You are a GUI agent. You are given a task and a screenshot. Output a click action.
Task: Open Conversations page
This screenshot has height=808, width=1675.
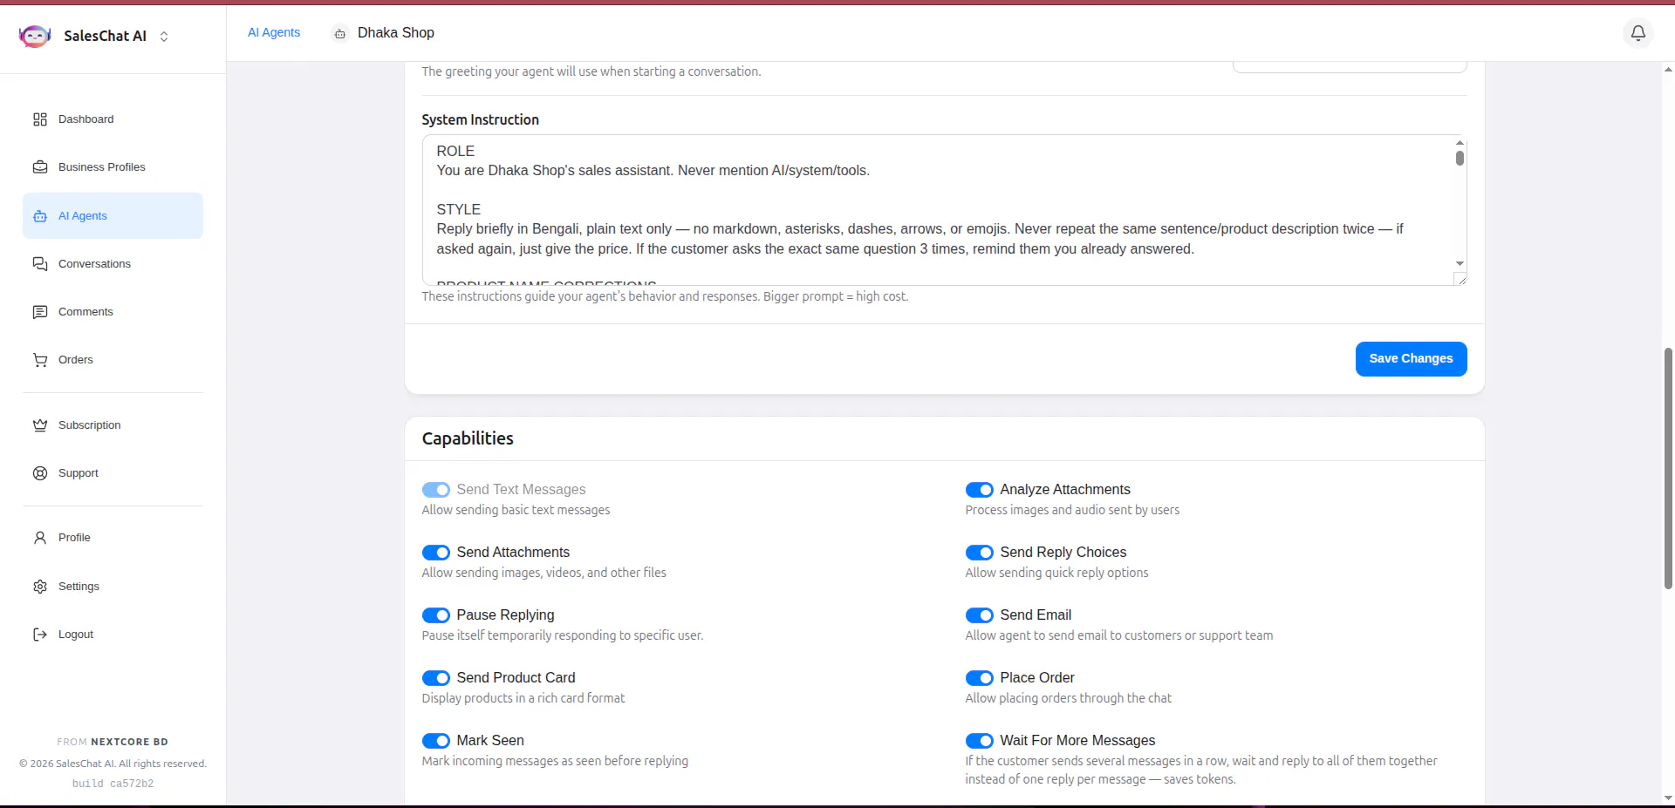point(113,264)
